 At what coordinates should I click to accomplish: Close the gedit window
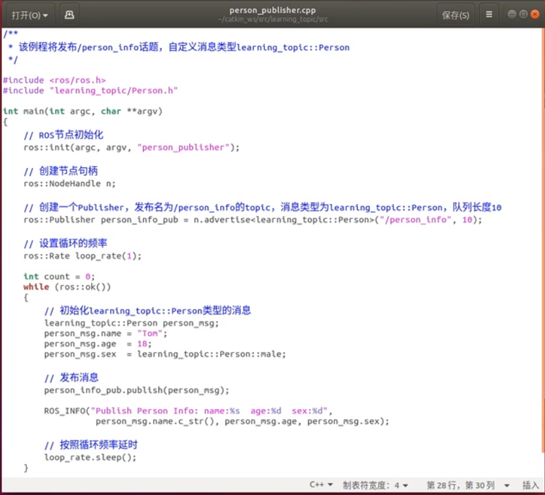pyautogui.click(x=535, y=14)
